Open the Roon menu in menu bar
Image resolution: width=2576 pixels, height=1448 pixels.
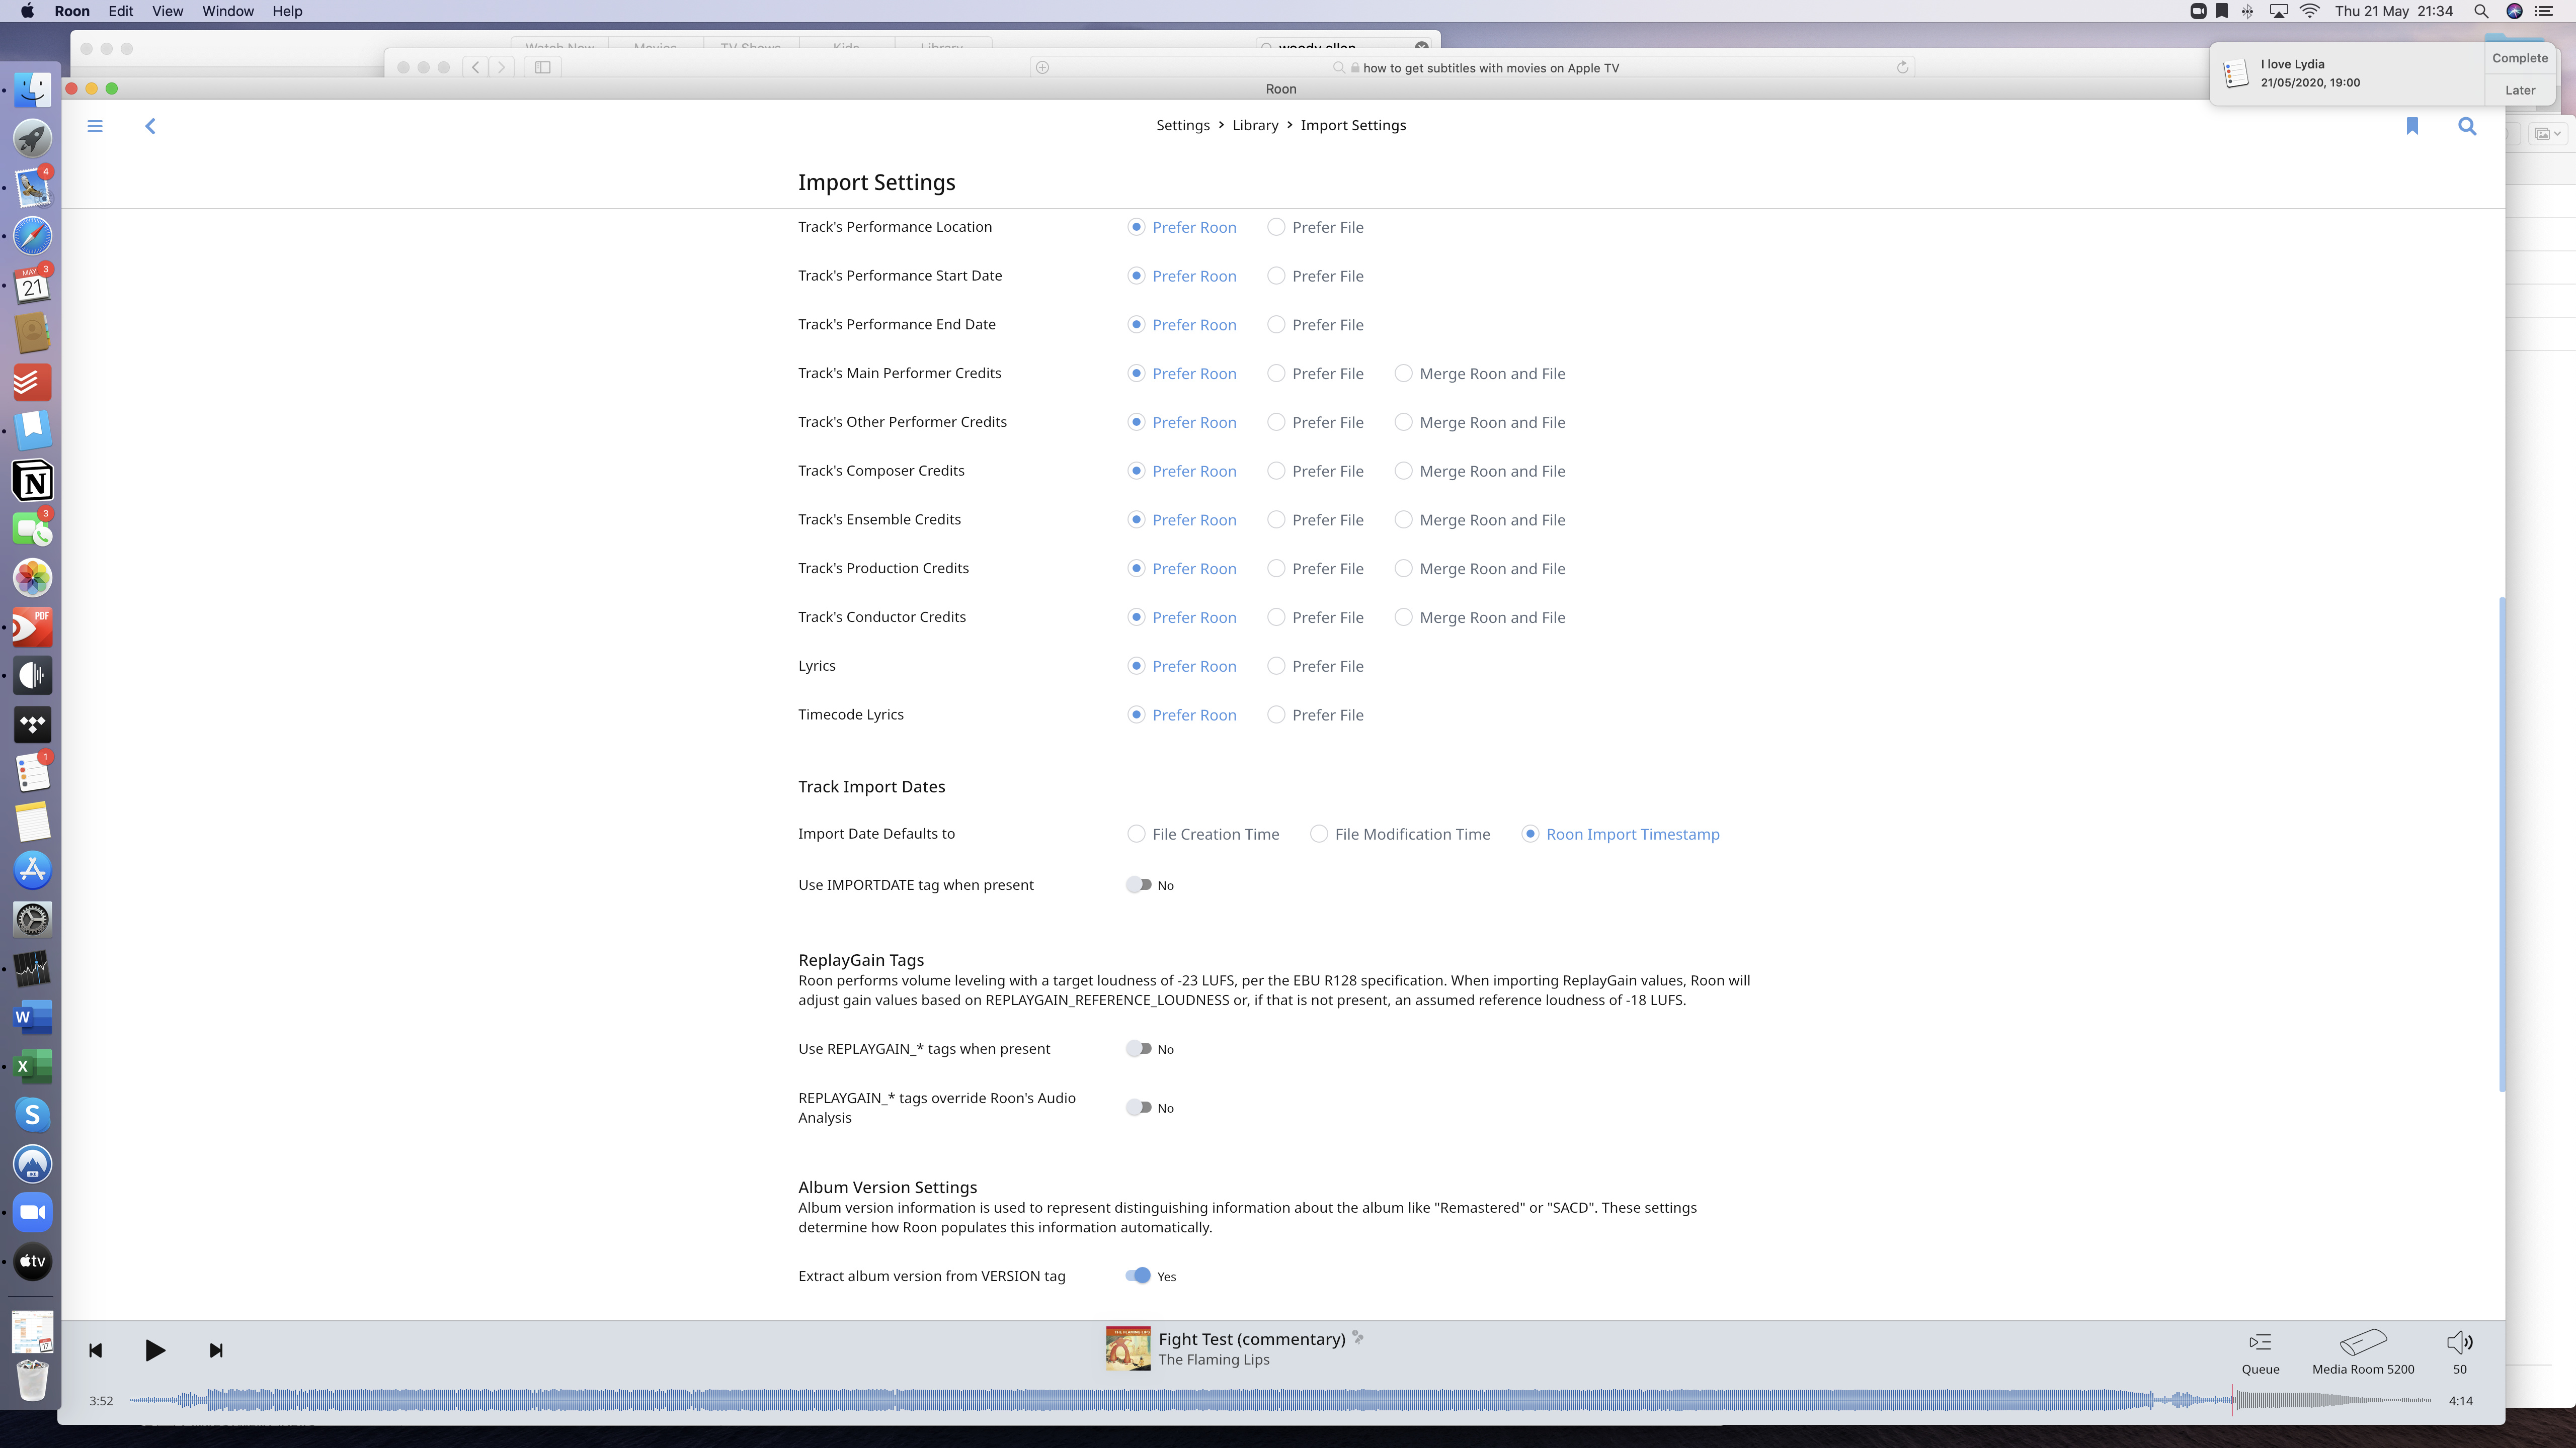[72, 11]
